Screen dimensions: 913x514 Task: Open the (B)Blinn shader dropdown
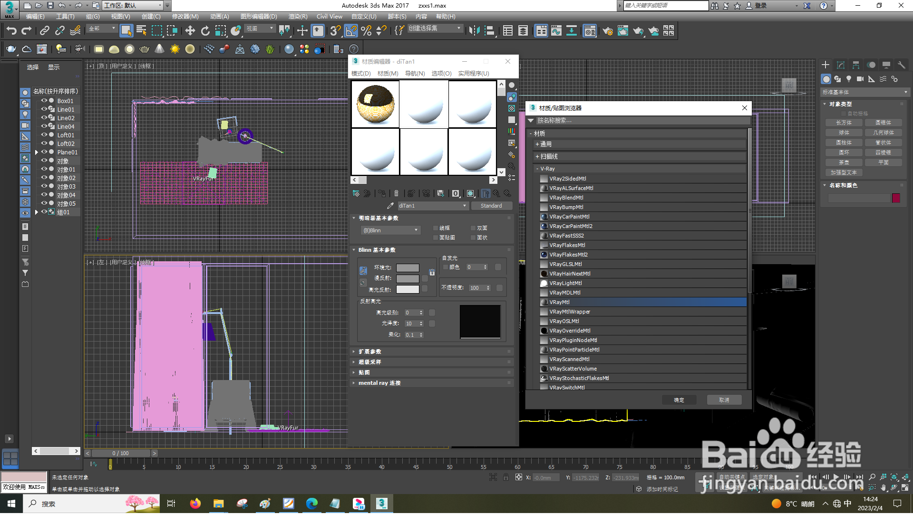(390, 230)
